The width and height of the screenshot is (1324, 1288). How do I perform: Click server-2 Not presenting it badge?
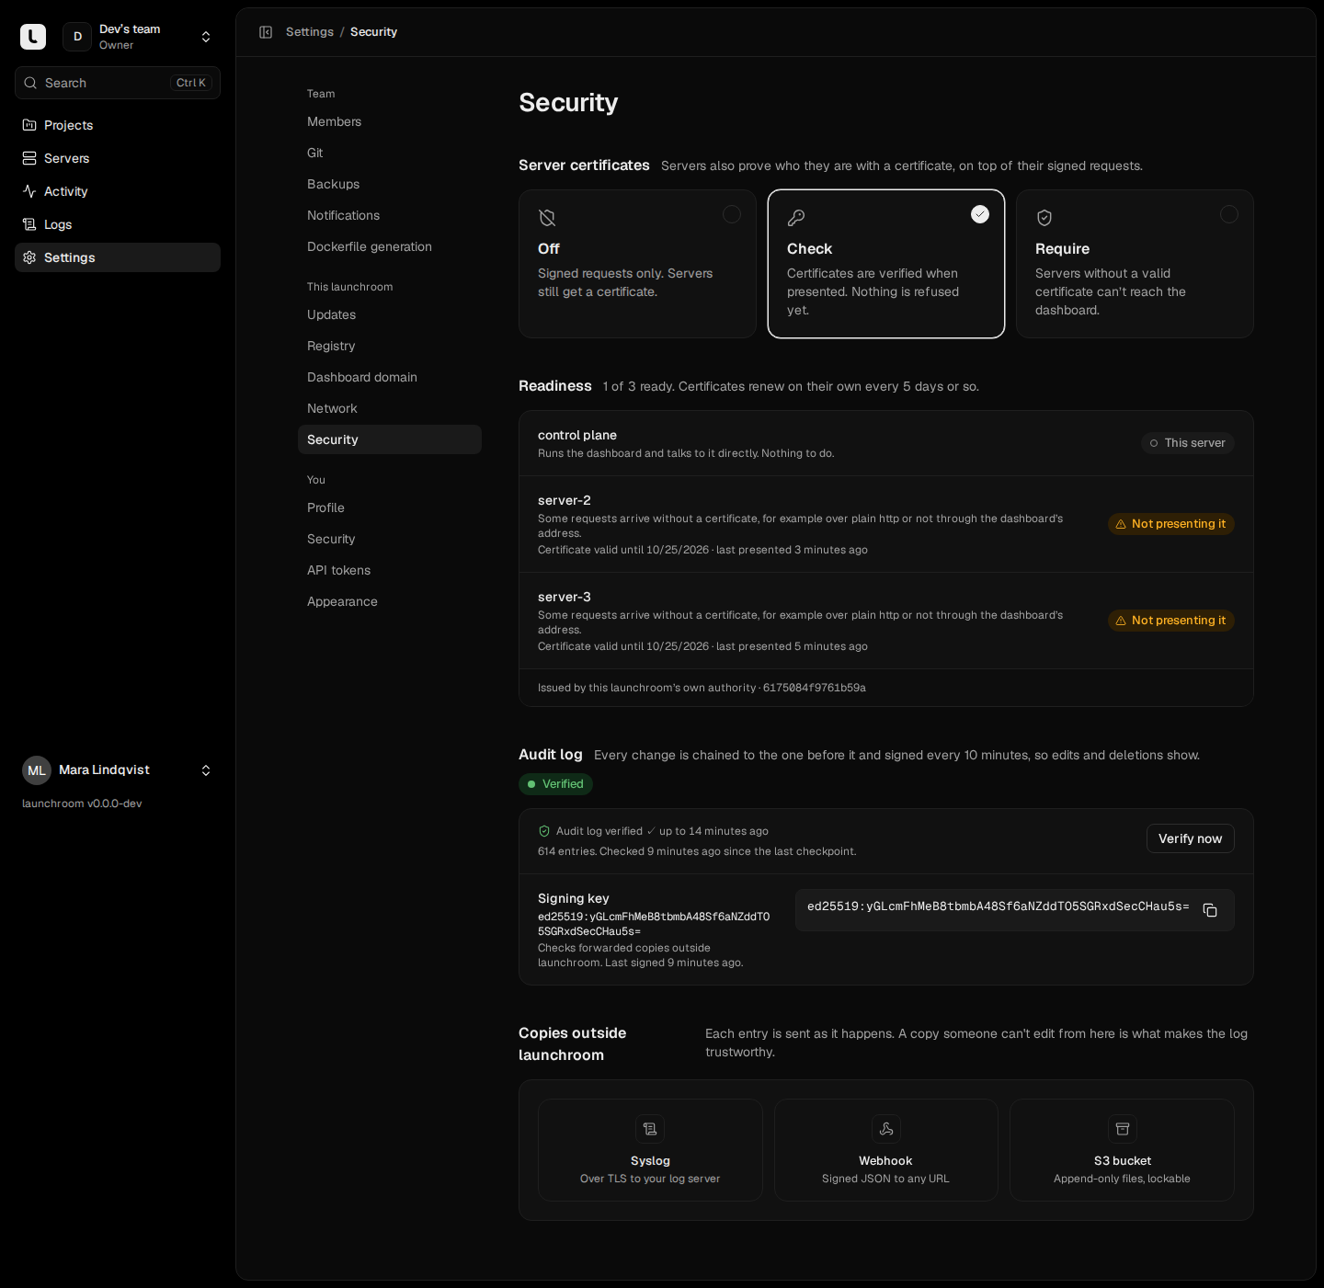(x=1171, y=524)
